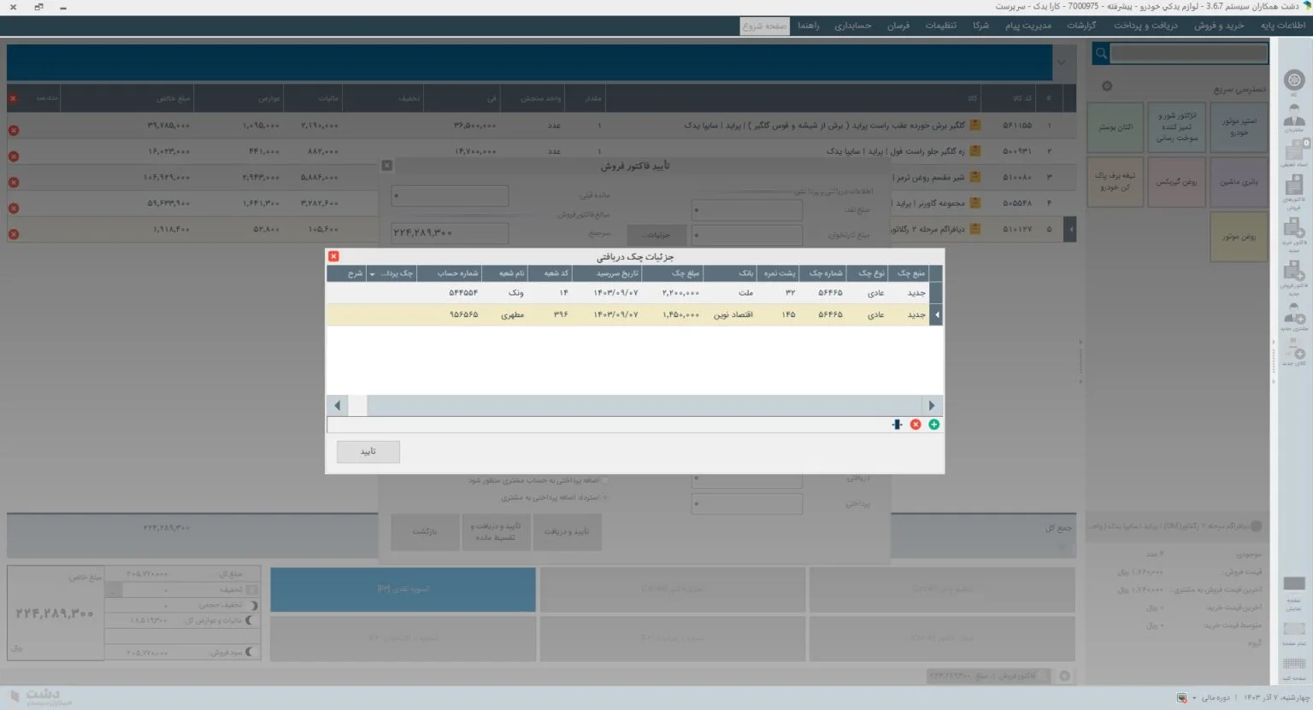Click تأیید و دریافت button in sale confirmation
Viewport: 1313px width, 710px height.
coord(567,531)
